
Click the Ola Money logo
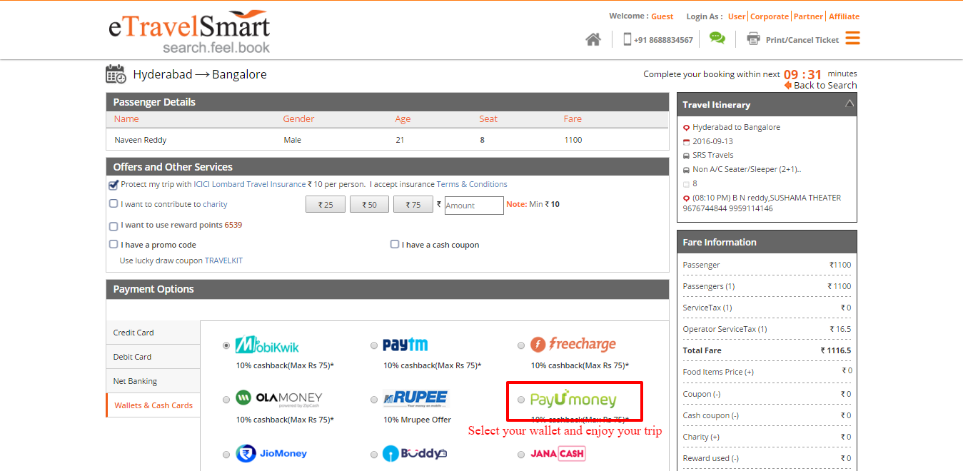279,398
